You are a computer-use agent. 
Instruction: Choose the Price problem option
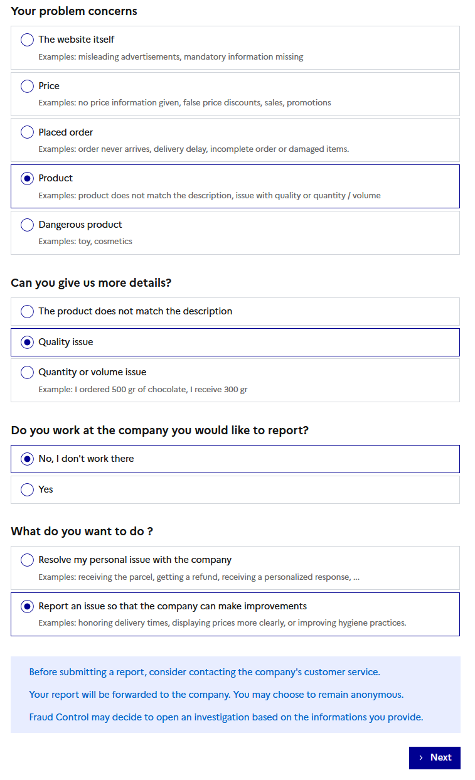point(27,86)
